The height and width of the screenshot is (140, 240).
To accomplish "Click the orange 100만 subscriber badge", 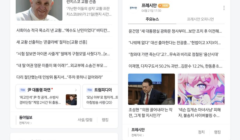I will (x=163, y=6).
